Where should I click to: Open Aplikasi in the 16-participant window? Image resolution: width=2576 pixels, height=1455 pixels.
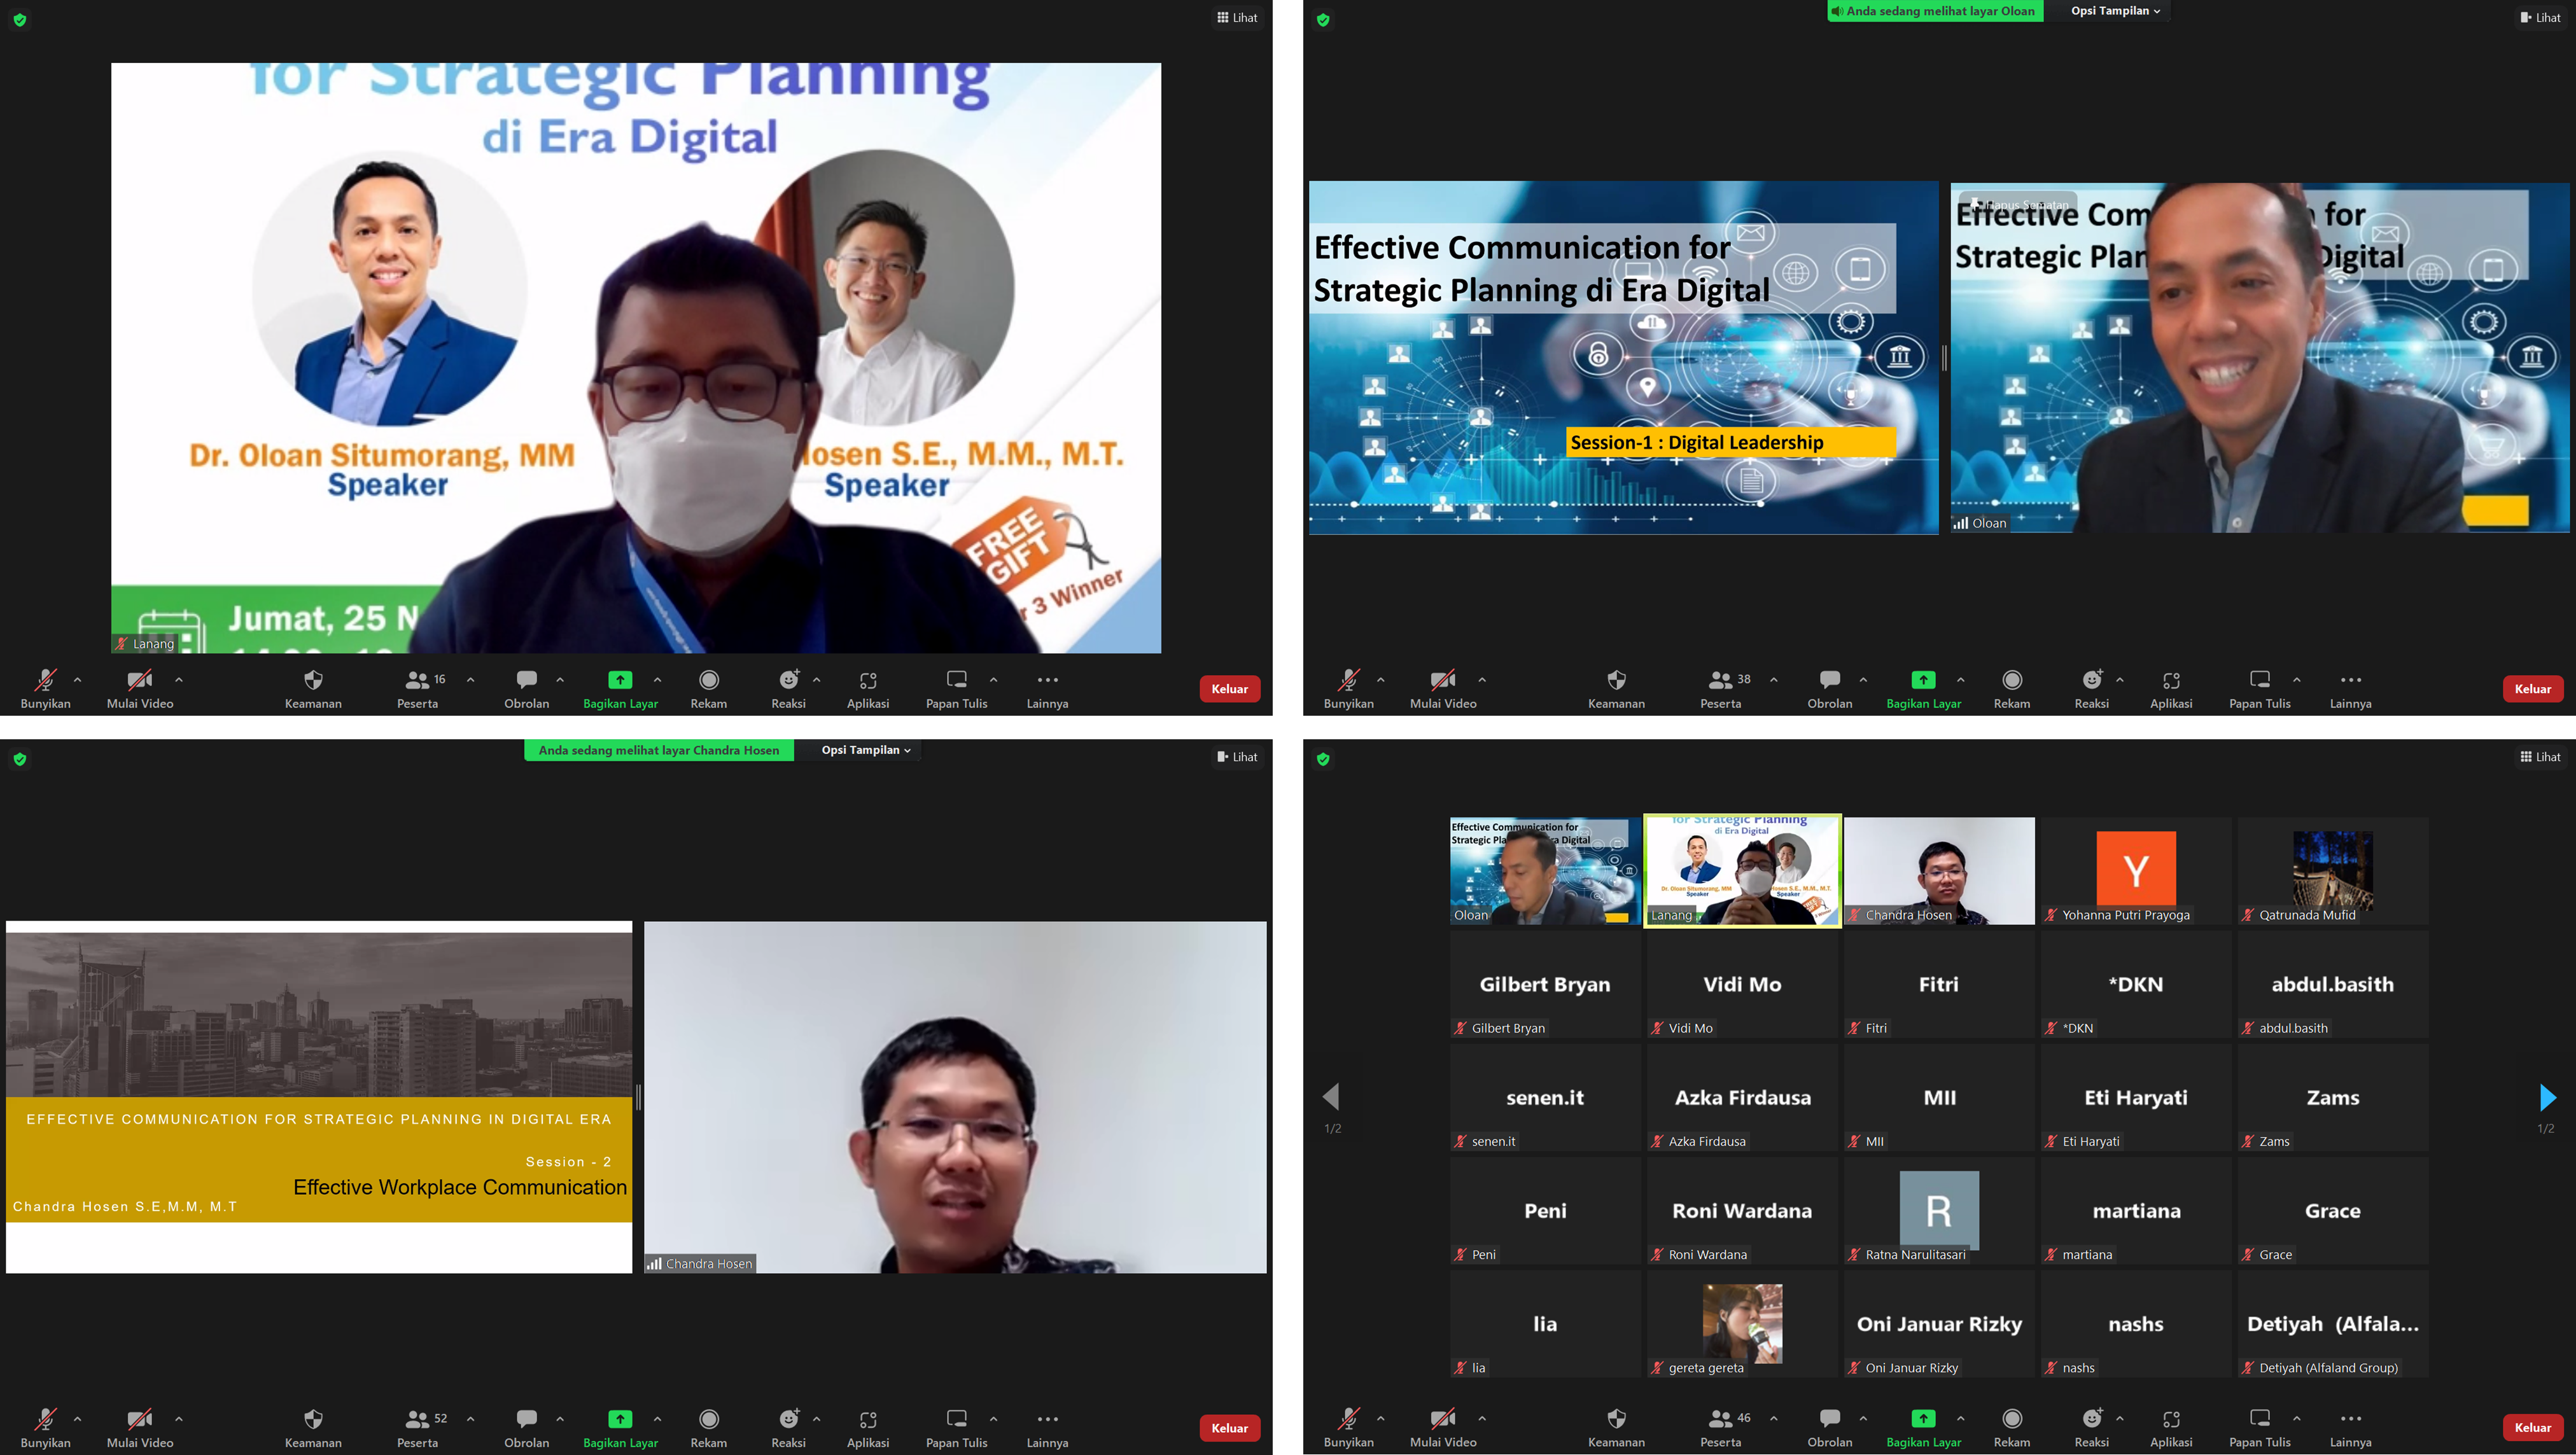tap(867, 689)
